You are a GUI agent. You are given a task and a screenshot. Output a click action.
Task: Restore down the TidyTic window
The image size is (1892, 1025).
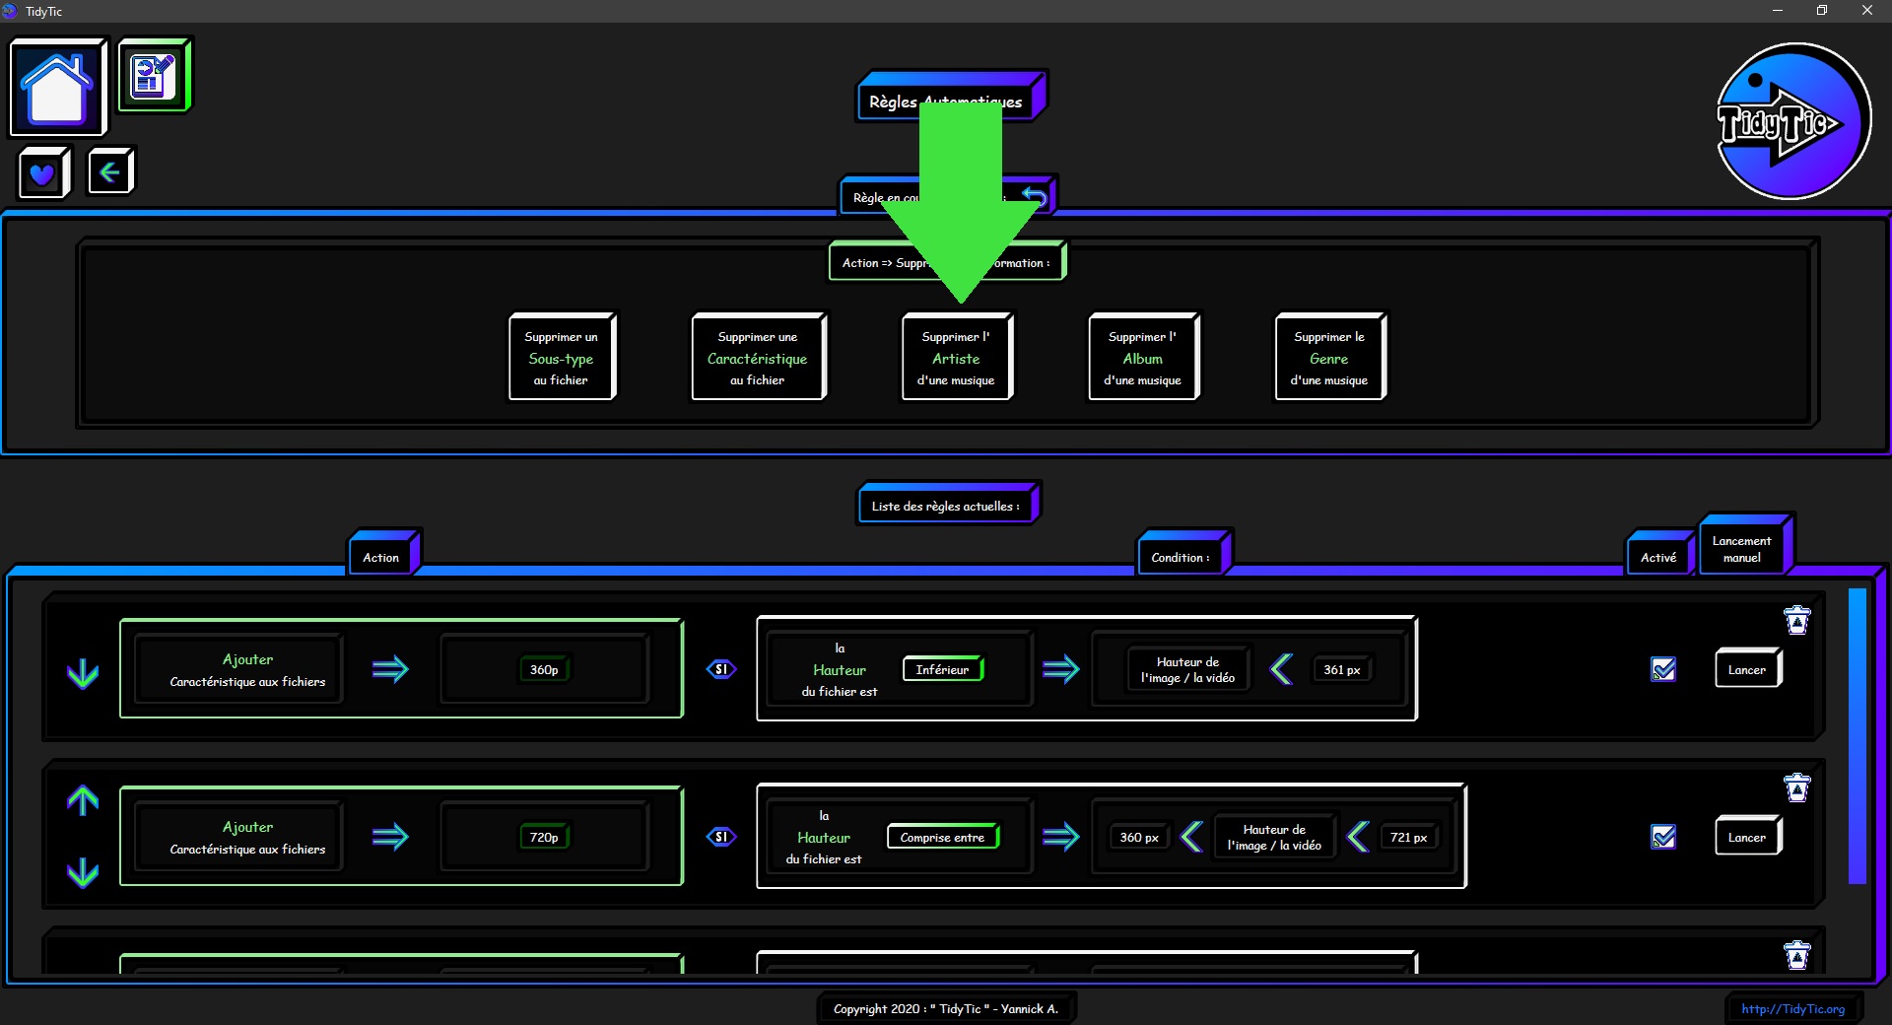point(1822,11)
